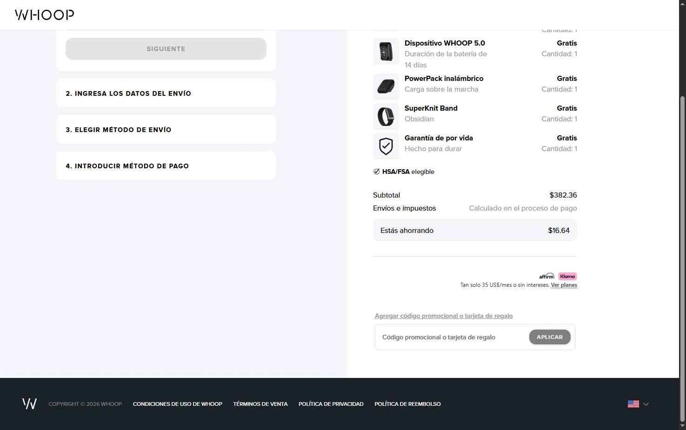Click the SuperKnit Band product thumbnail
Image resolution: width=686 pixels, height=430 pixels.
click(386, 116)
